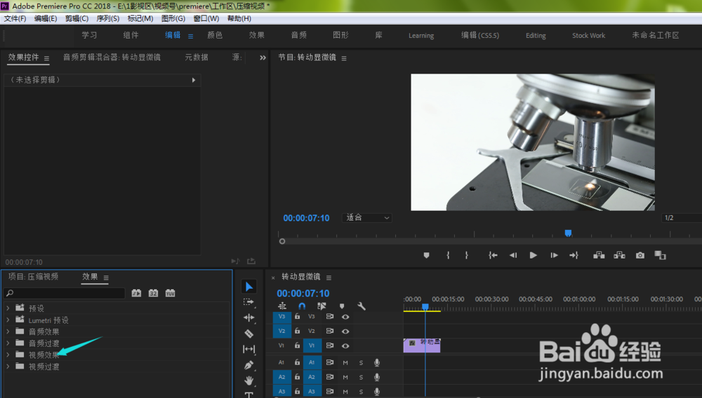Image resolution: width=702 pixels, height=398 pixels.
Task: Select the purple clip on V1
Action: coord(422,345)
